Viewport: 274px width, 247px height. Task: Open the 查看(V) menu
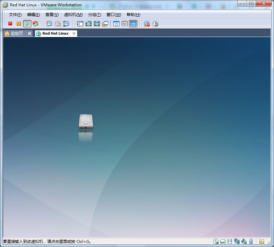tap(52, 15)
